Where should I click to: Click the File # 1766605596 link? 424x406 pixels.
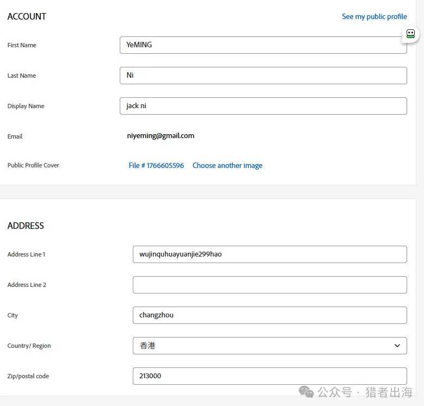click(156, 165)
